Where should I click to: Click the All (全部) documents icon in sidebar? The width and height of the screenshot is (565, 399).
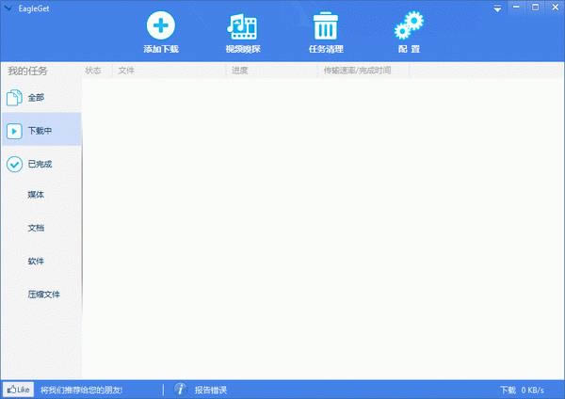pyautogui.click(x=14, y=98)
